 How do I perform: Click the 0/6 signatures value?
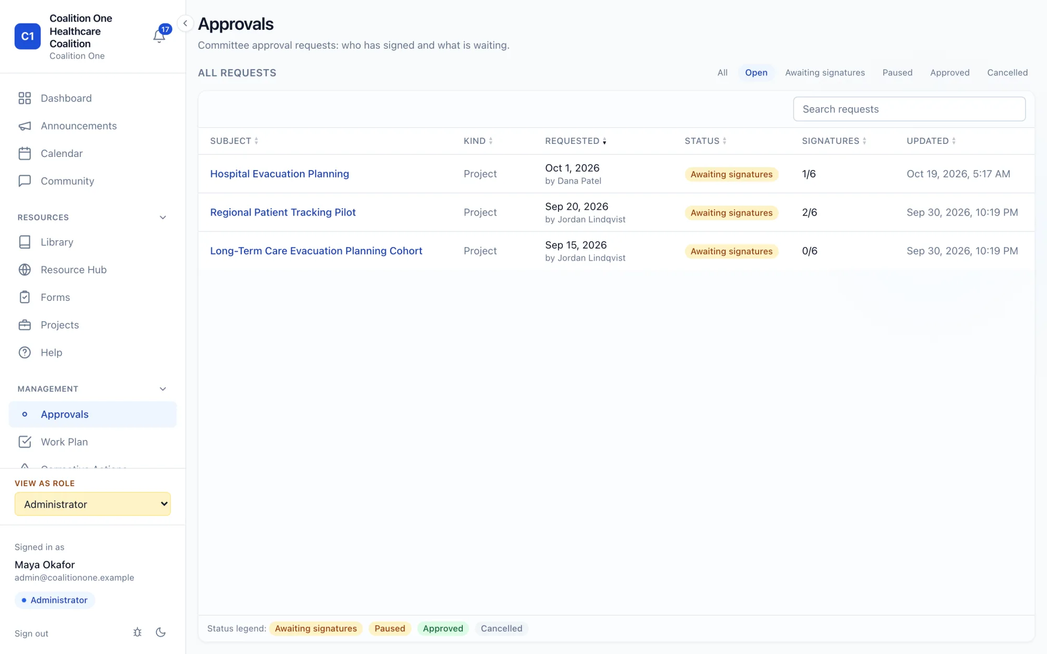tap(809, 251)
